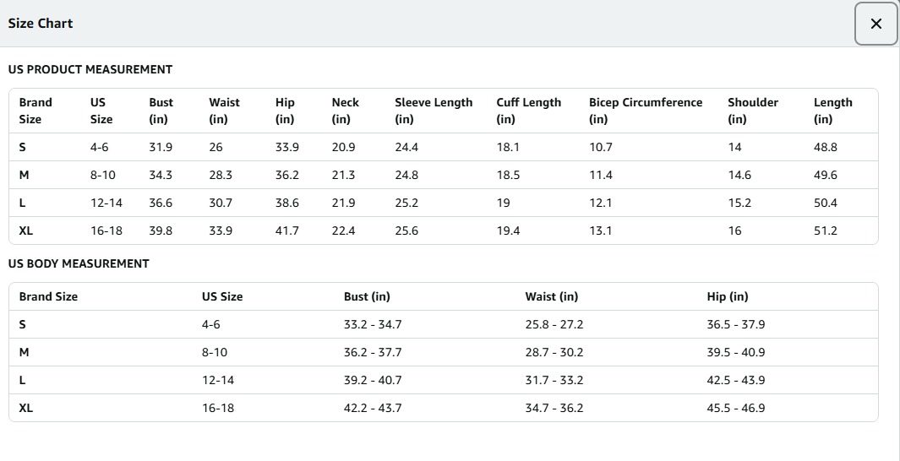The height and width of the screenshot is (461, 900).
Task: Click the Size Chart title text
Action: 41,24
